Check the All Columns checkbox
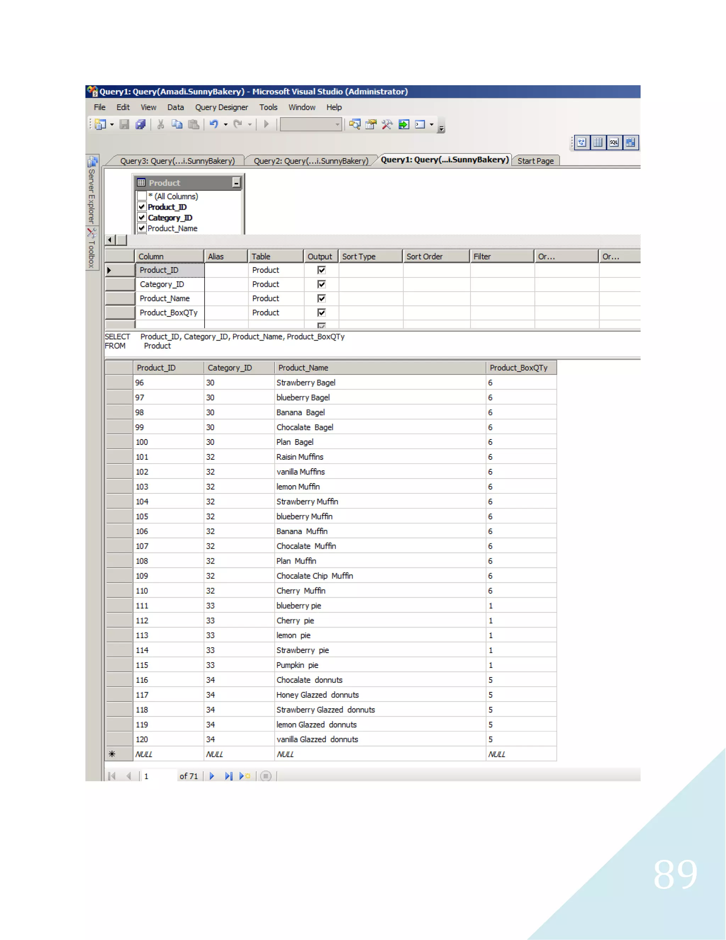This screenshot has width=726, height=940. 141,196
